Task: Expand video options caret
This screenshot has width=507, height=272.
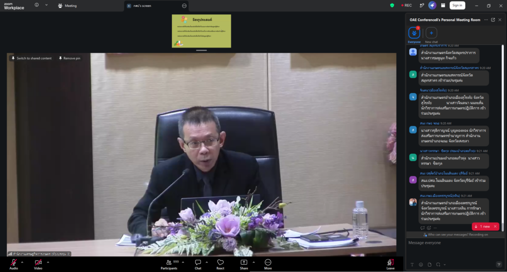Action: point(48,262)
